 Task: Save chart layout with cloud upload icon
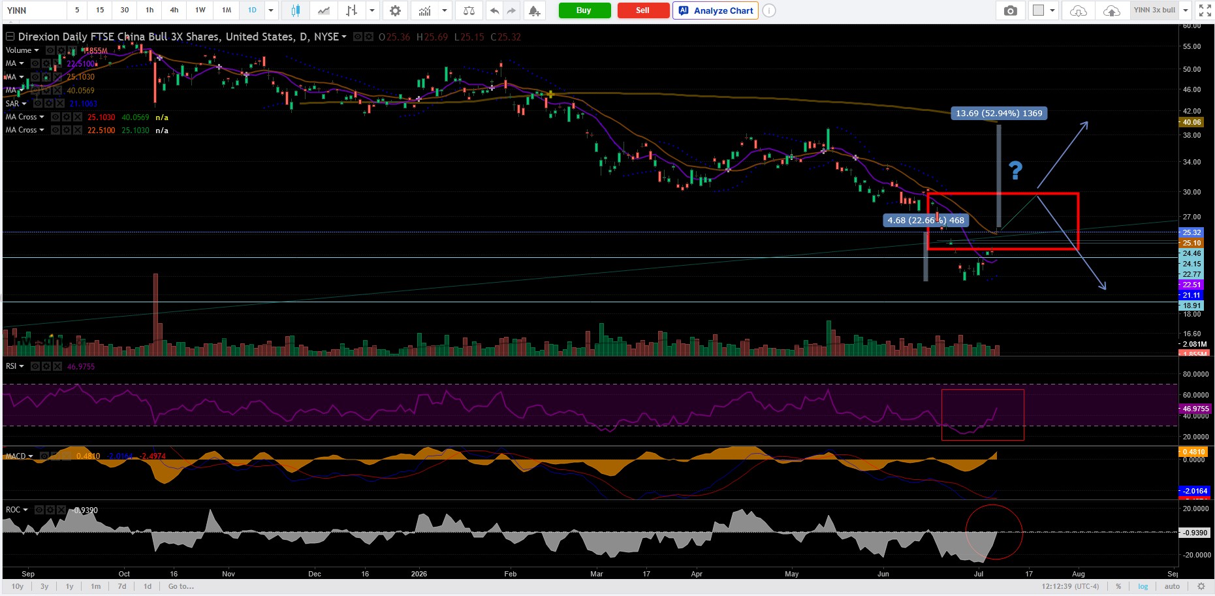pyautogui.click(x=1111, y=10)
